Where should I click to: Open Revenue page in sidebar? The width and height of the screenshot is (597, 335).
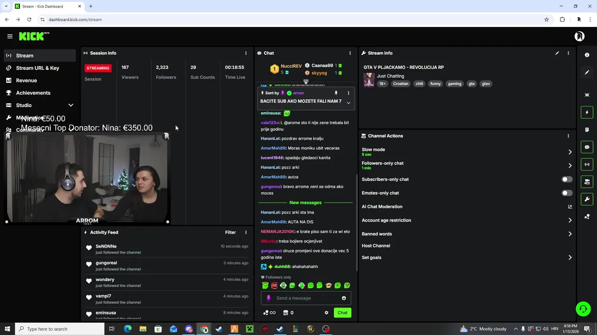pos(40,80)
